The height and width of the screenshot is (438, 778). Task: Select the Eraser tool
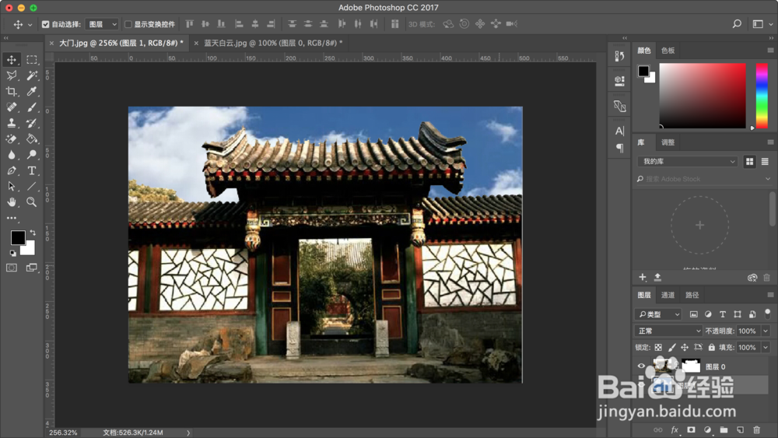click(12, 139)
